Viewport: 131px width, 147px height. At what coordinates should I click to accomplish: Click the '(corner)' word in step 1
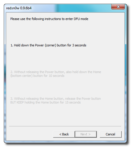[50, 45]
